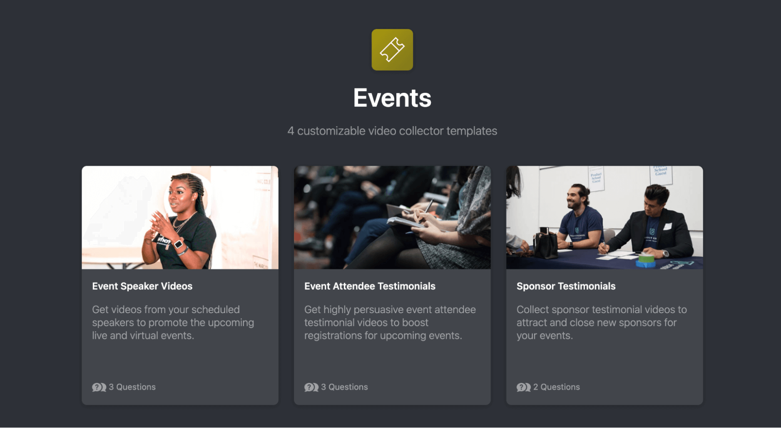Viewport: 781px width, 428px height.
Task: Click the Event Speaker Videos title text
Action: pos(142,286)
